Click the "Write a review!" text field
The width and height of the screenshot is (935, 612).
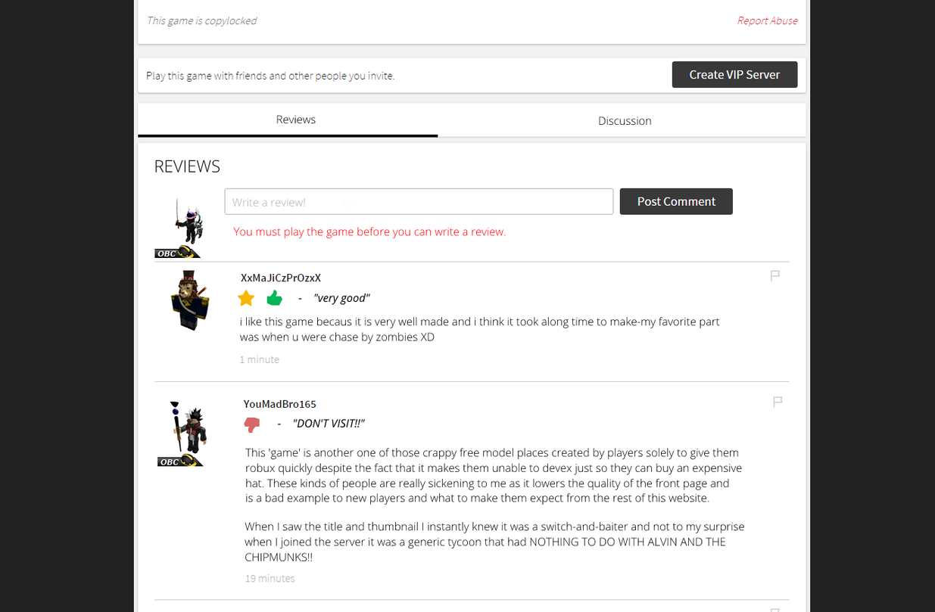click(419, 201)
